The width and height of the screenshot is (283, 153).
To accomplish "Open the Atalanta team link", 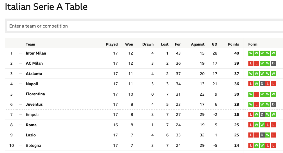I will (34, 74).
